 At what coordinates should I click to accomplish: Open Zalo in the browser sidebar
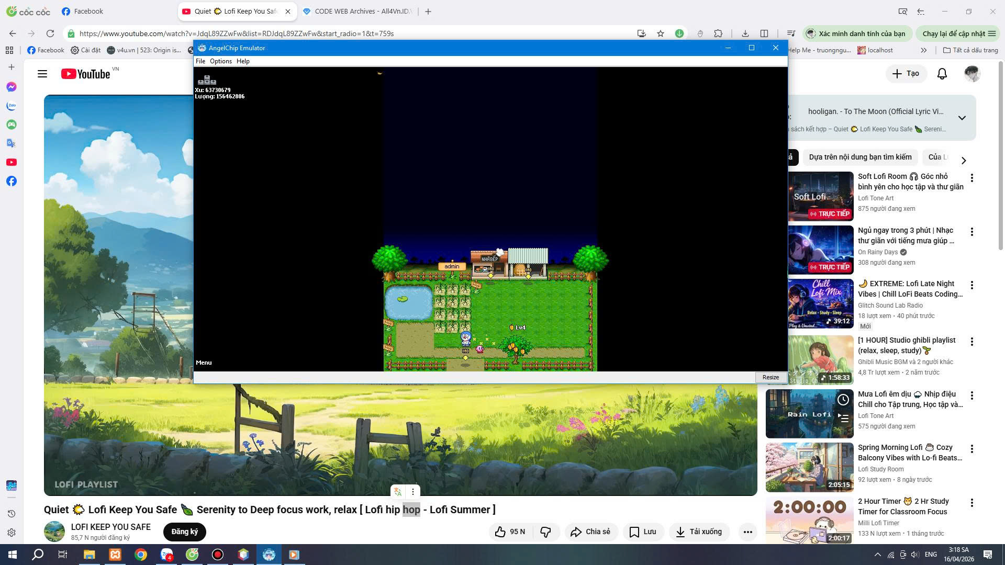[12, 106]
